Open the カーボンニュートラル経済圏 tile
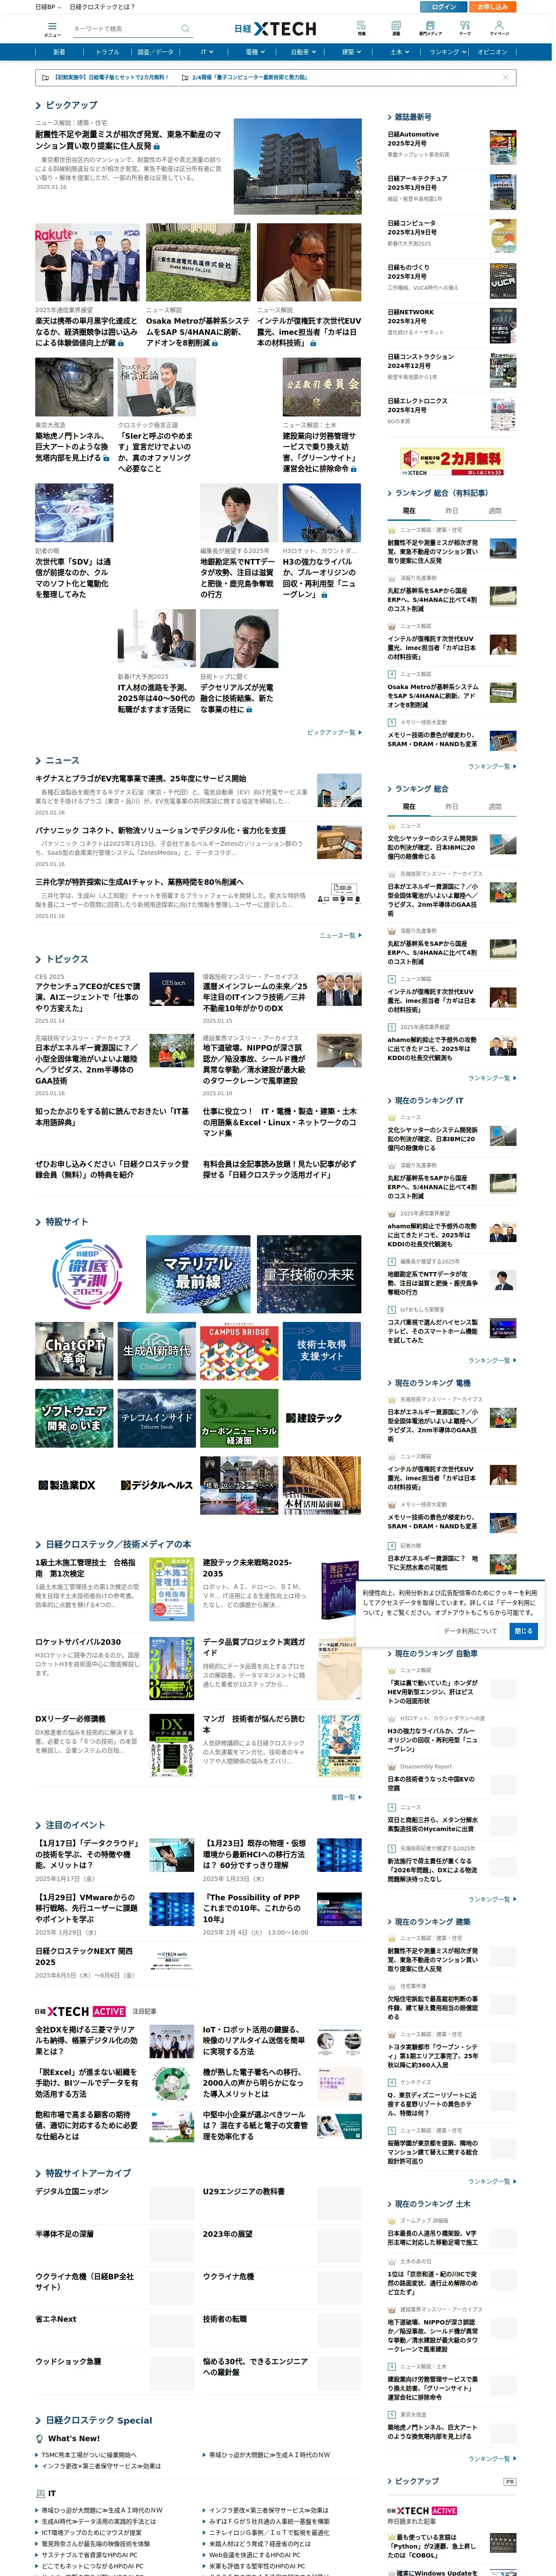The height and width of the screenshot is (2576, 556). point(239,1418)
